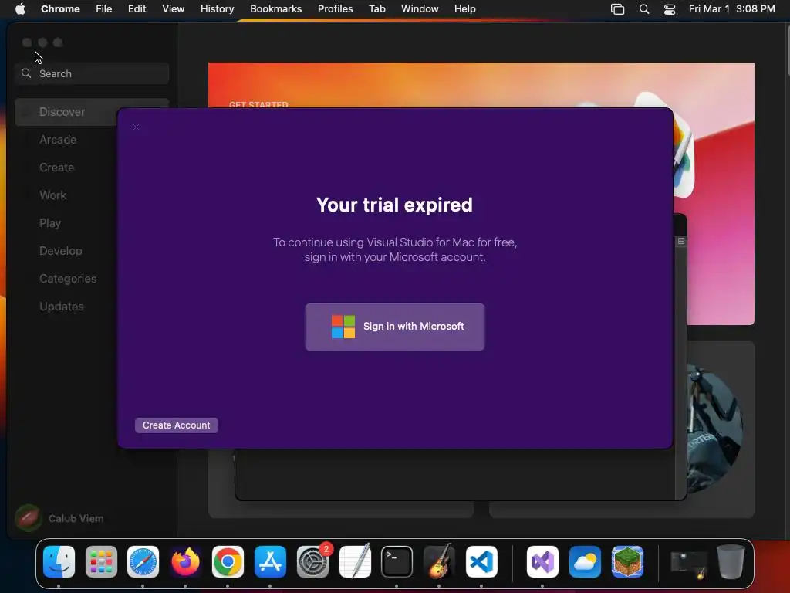Click the date and time in menu bar
790x593 pixels.
pos(731,9)
